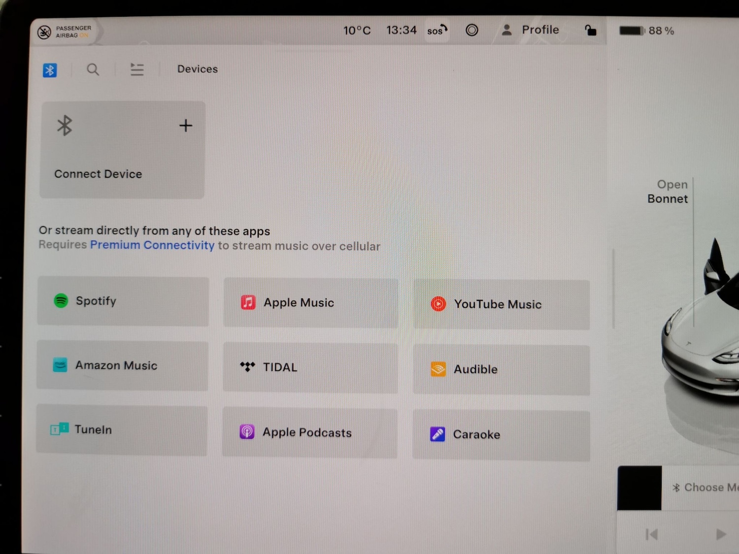Open Bonnet on the car view

click(x=668, y=192)
